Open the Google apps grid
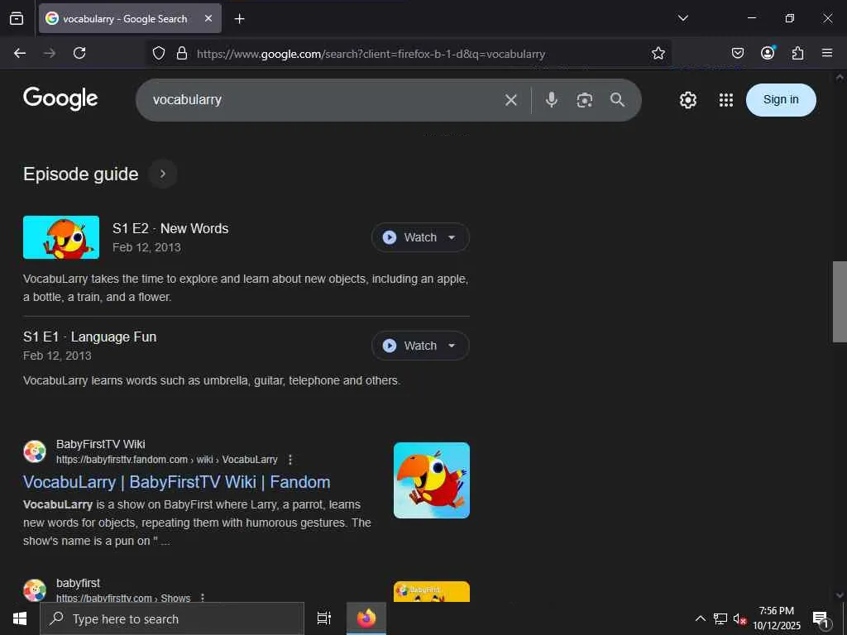 click(726, 100)
